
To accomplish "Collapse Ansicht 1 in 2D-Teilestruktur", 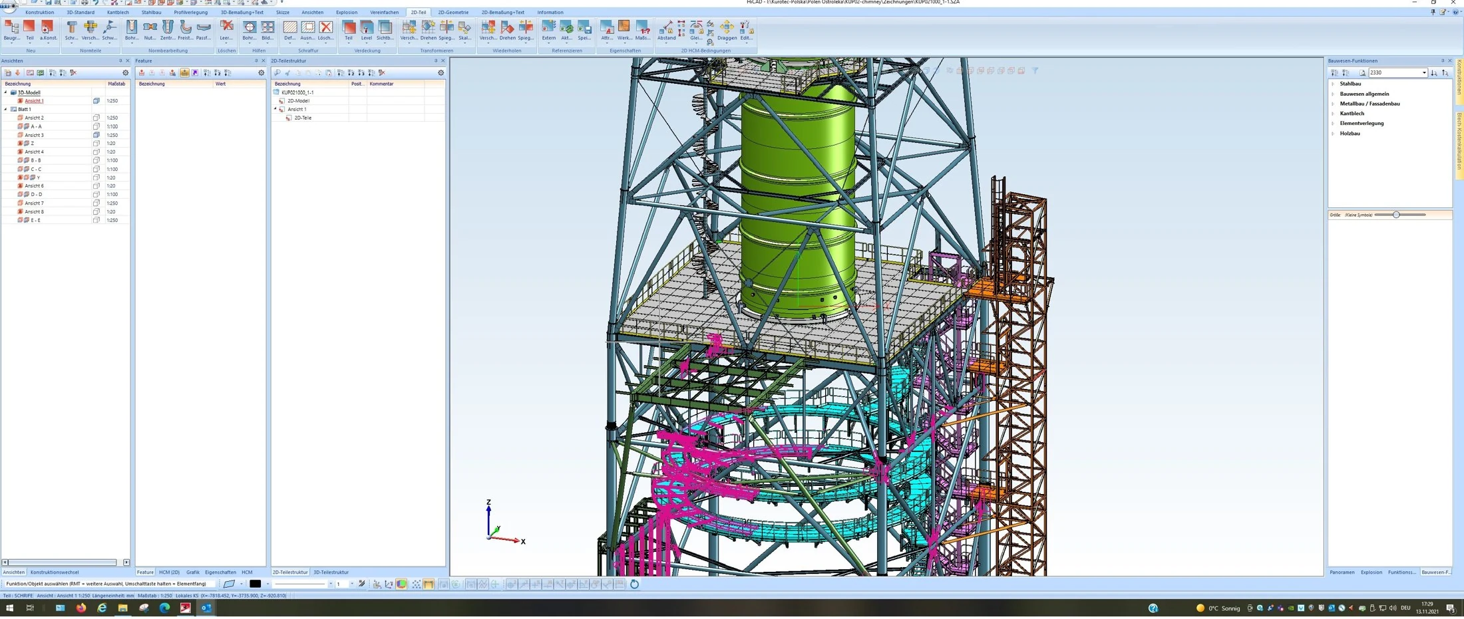I will pyautogui.click(x=275, y=109).
